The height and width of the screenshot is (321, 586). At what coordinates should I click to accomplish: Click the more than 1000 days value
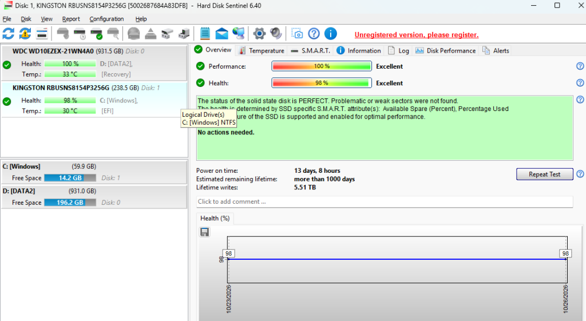[x=324, y=179]
